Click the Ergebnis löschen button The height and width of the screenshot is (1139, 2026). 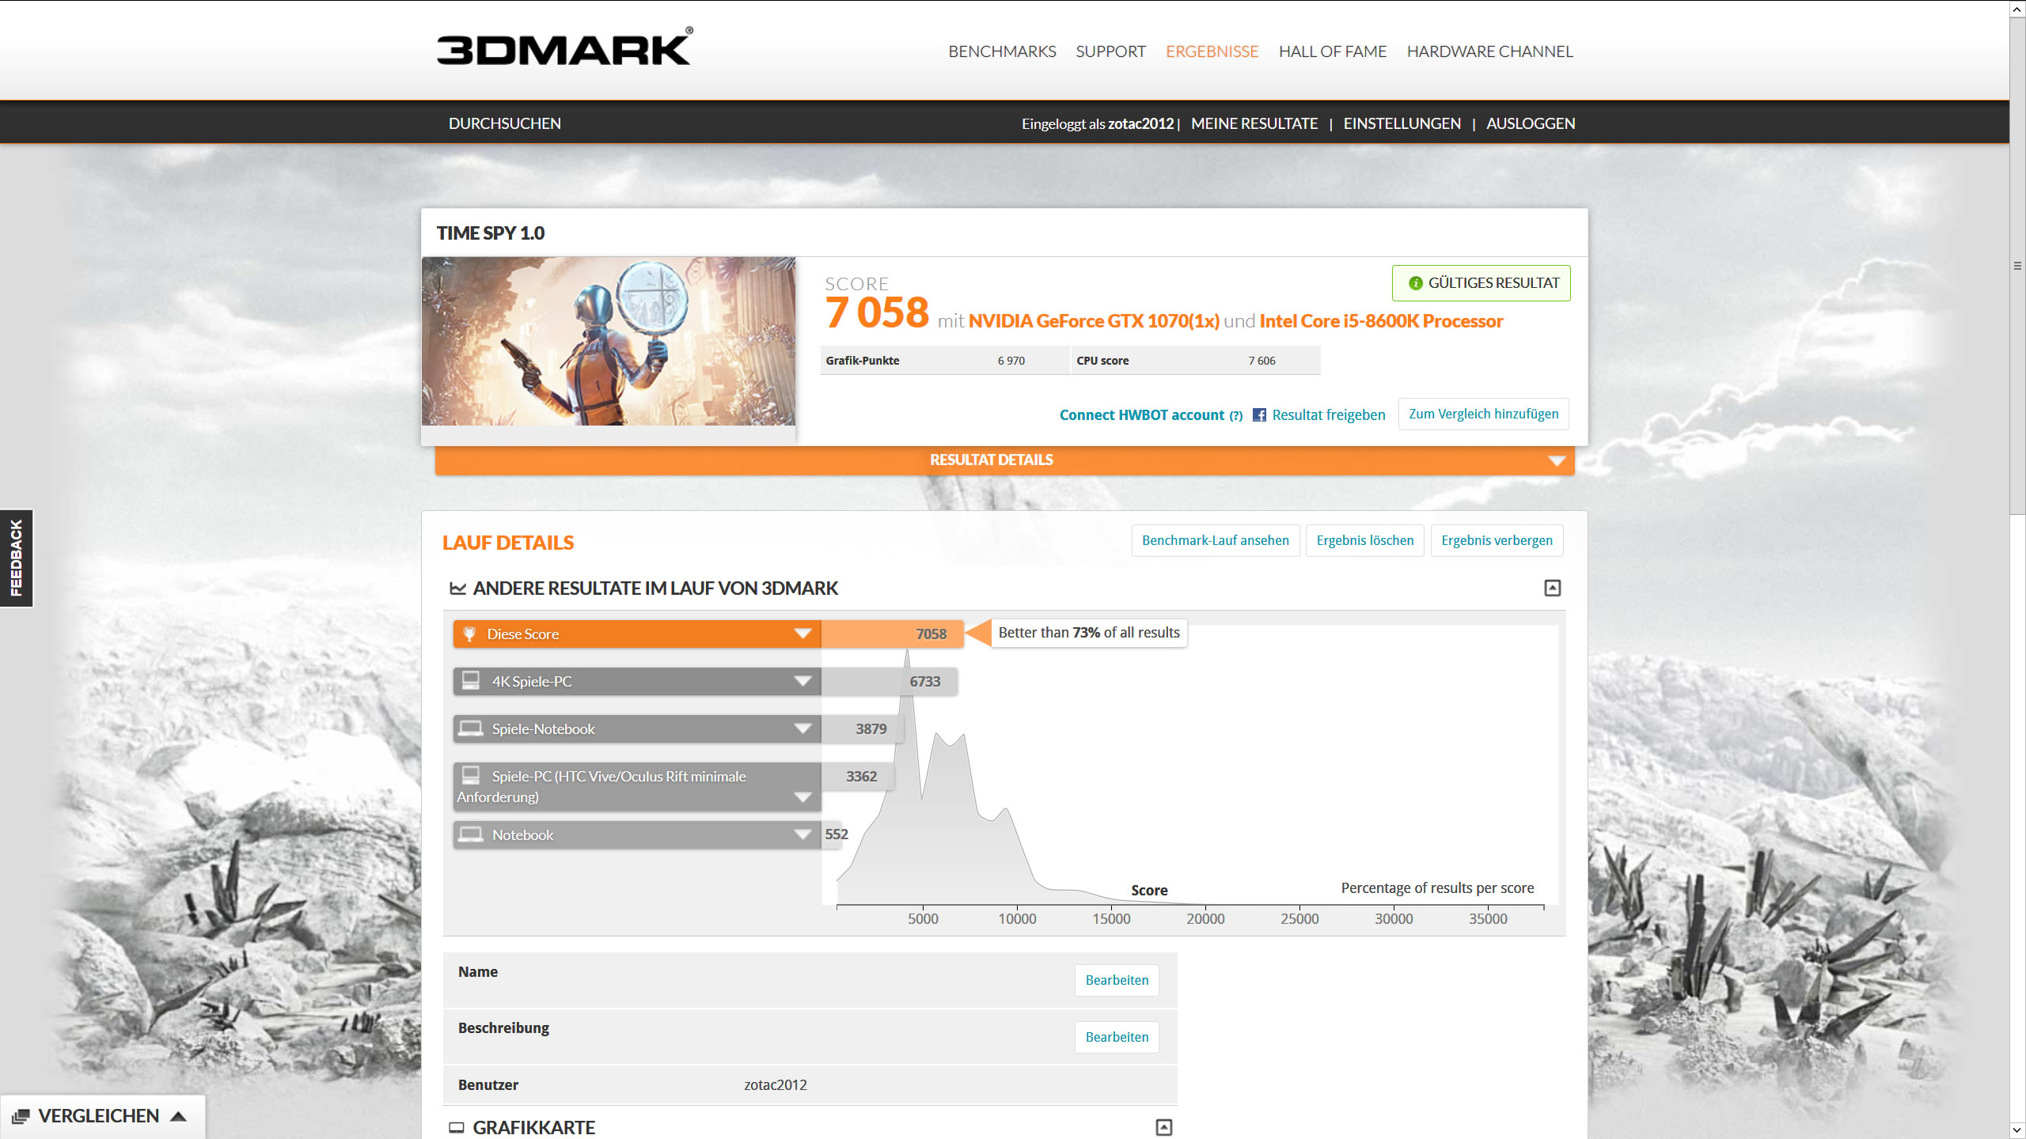1364,540
